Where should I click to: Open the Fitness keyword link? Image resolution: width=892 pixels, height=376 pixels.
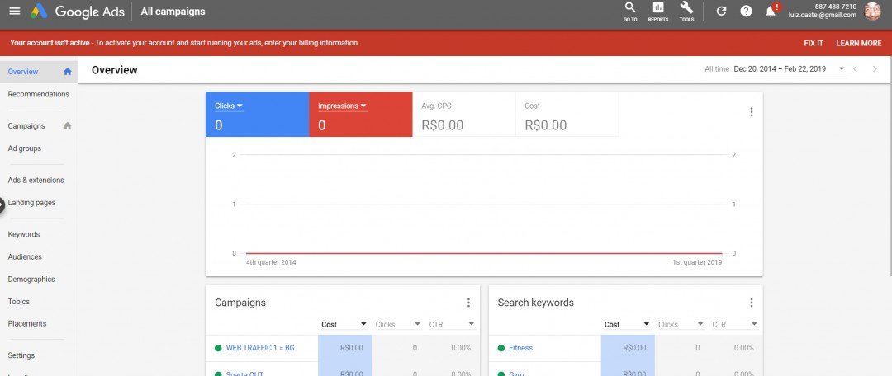point(520,348)
